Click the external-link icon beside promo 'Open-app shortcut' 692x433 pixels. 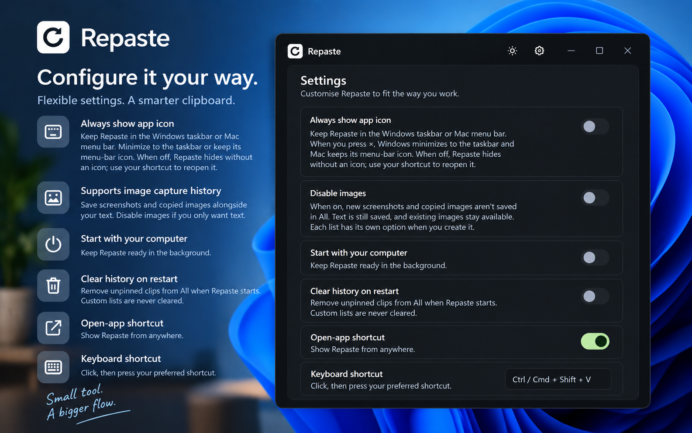pyautogui.click(x=53, y=328)
